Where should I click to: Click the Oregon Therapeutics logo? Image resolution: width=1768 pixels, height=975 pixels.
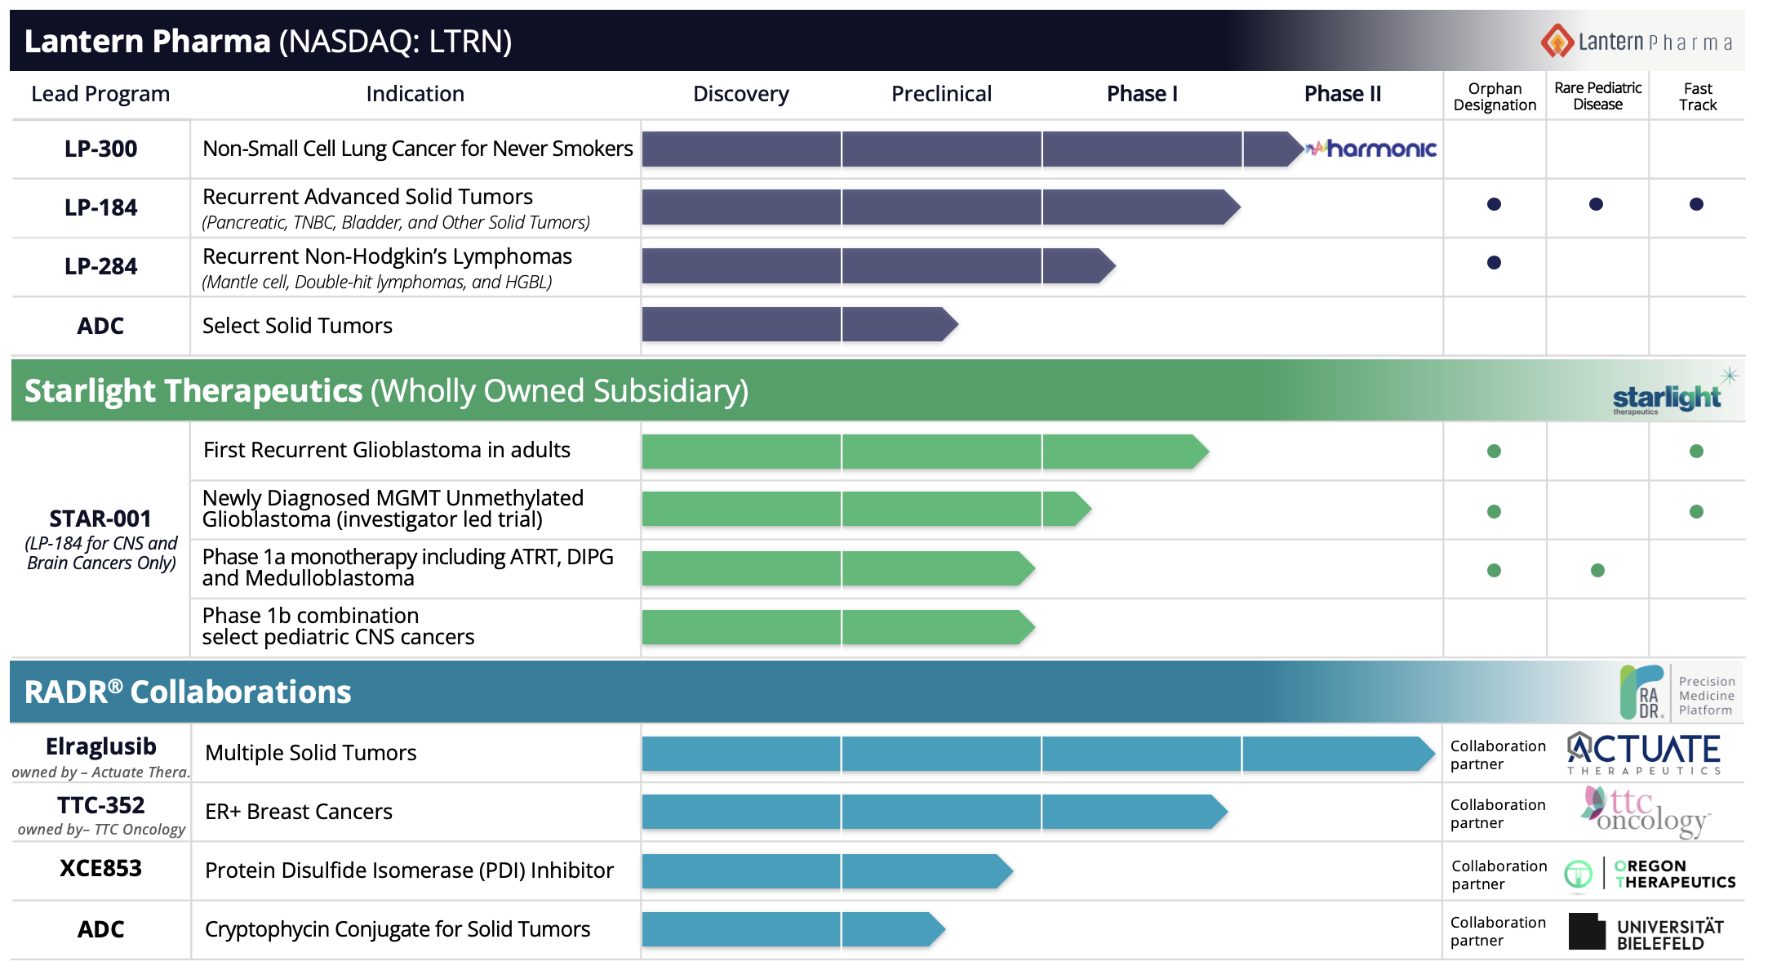click(x=1650, y=874)
